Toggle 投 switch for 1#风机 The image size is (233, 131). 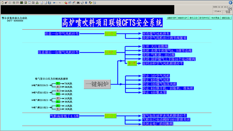(x=58, y=106)
